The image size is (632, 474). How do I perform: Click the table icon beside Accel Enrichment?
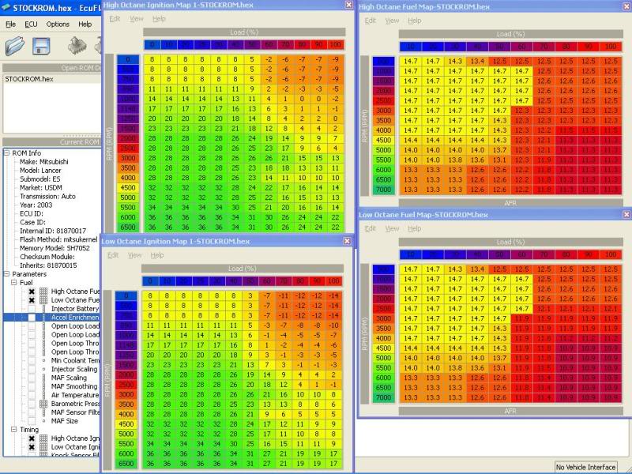click(43, 318)
